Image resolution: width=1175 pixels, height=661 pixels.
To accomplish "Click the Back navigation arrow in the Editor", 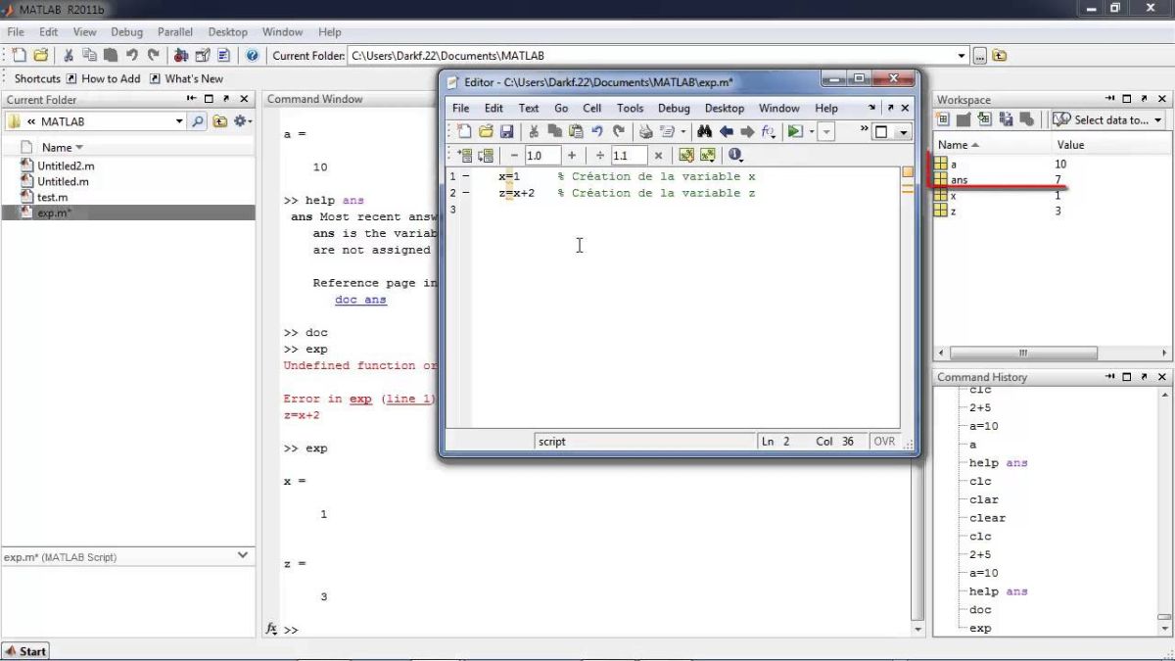I will [x=726, y=131].
